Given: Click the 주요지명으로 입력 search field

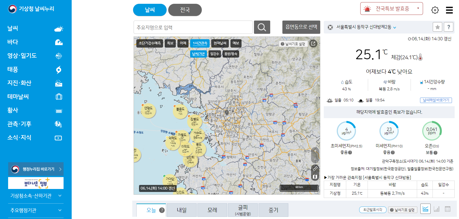Looking at the screenshot, I should click(x=193, y=27).
